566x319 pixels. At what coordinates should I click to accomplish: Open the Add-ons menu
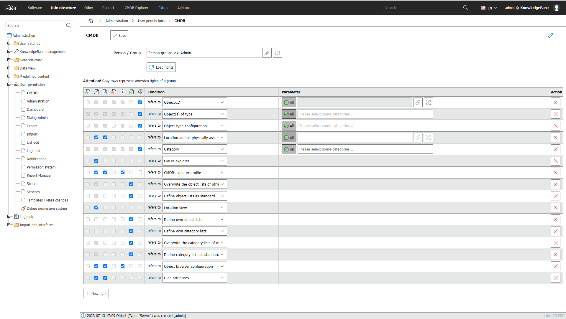click(x=184, y=8)
